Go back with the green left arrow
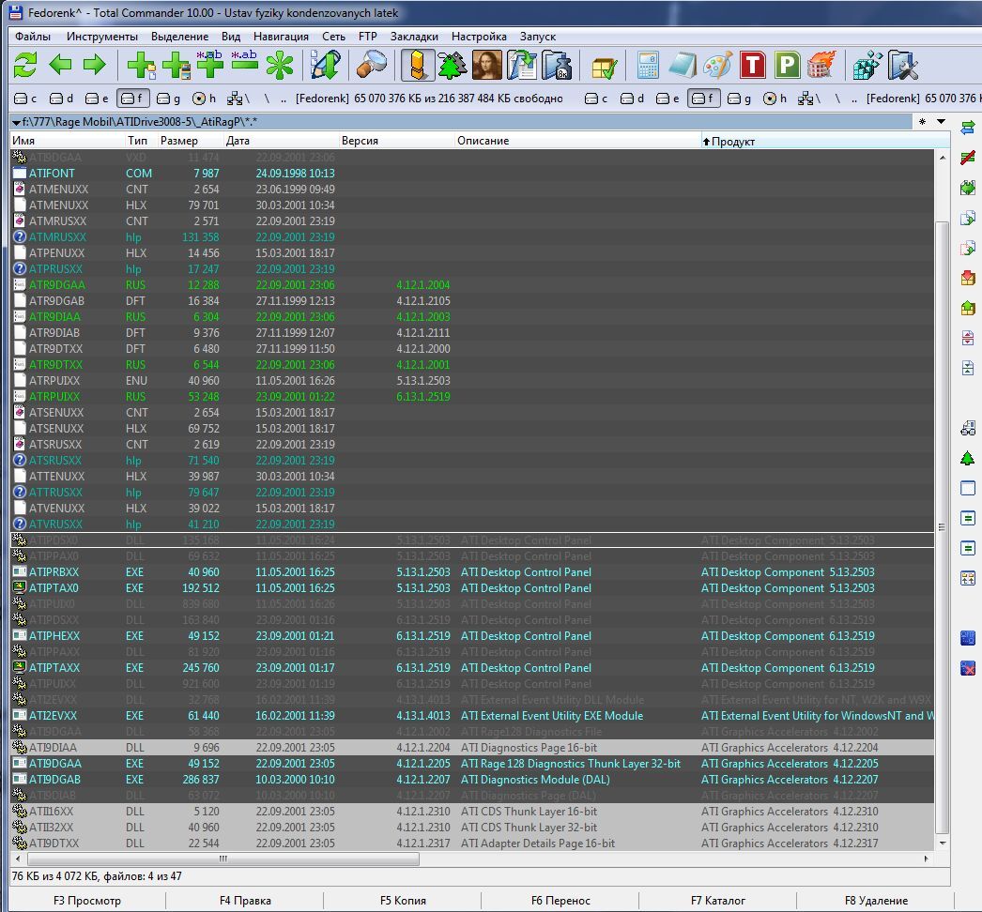 pos(60,65)
